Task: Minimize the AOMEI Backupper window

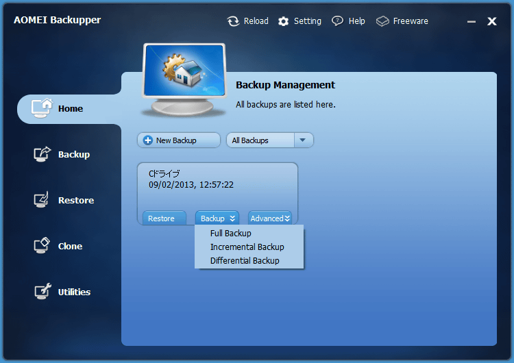Action: 472,22
